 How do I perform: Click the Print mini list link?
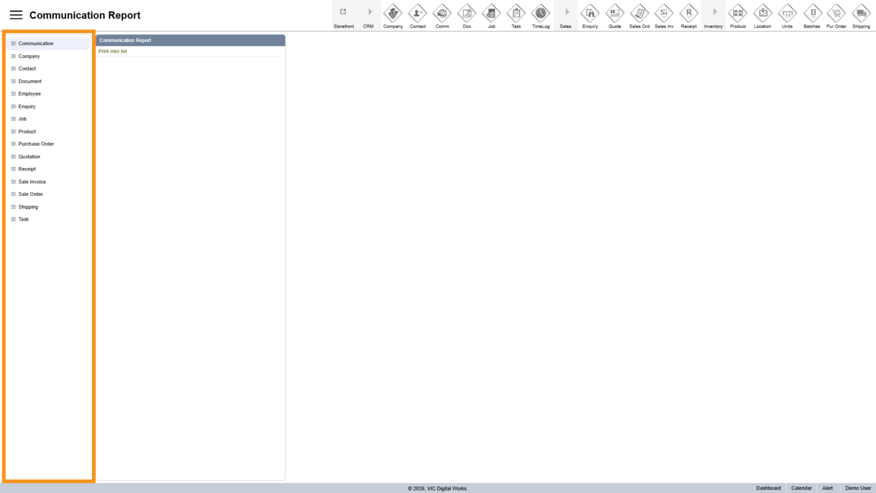pos(113,51)
